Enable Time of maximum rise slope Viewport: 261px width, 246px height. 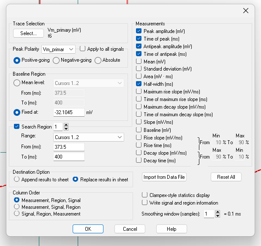point(139,99)
